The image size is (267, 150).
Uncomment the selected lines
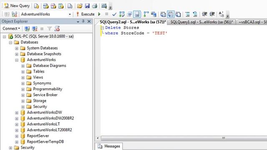[195, 14]
